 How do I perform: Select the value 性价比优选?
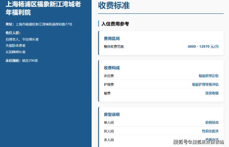point(210,131)
